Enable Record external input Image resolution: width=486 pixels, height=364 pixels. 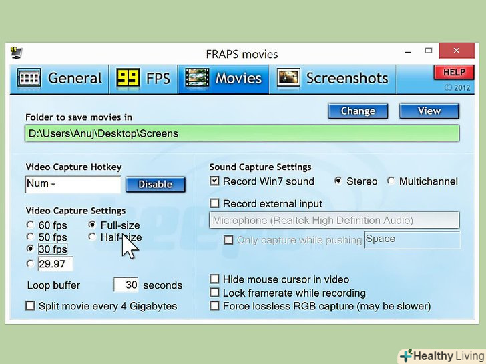coord(214,203)
